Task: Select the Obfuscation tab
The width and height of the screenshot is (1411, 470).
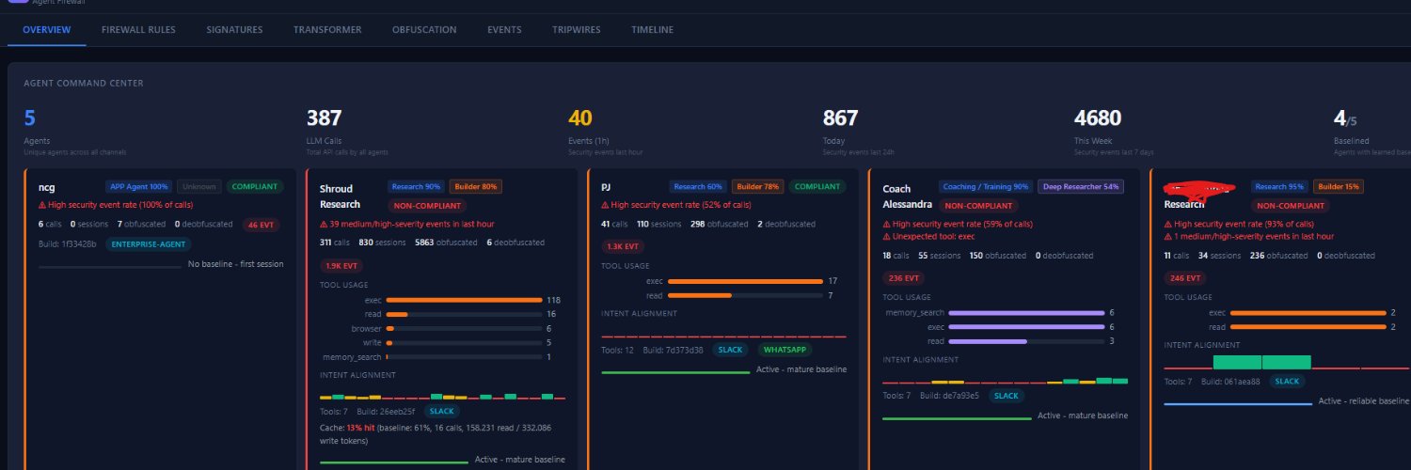Action: coord(424,30)
